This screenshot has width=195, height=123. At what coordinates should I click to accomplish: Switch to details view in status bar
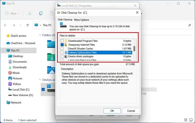click(186, 120)
